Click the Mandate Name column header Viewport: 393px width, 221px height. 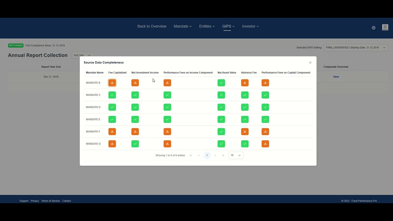[95, 73]
